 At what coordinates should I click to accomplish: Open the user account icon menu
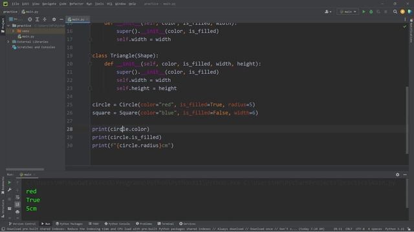click(x=328, y=12)
